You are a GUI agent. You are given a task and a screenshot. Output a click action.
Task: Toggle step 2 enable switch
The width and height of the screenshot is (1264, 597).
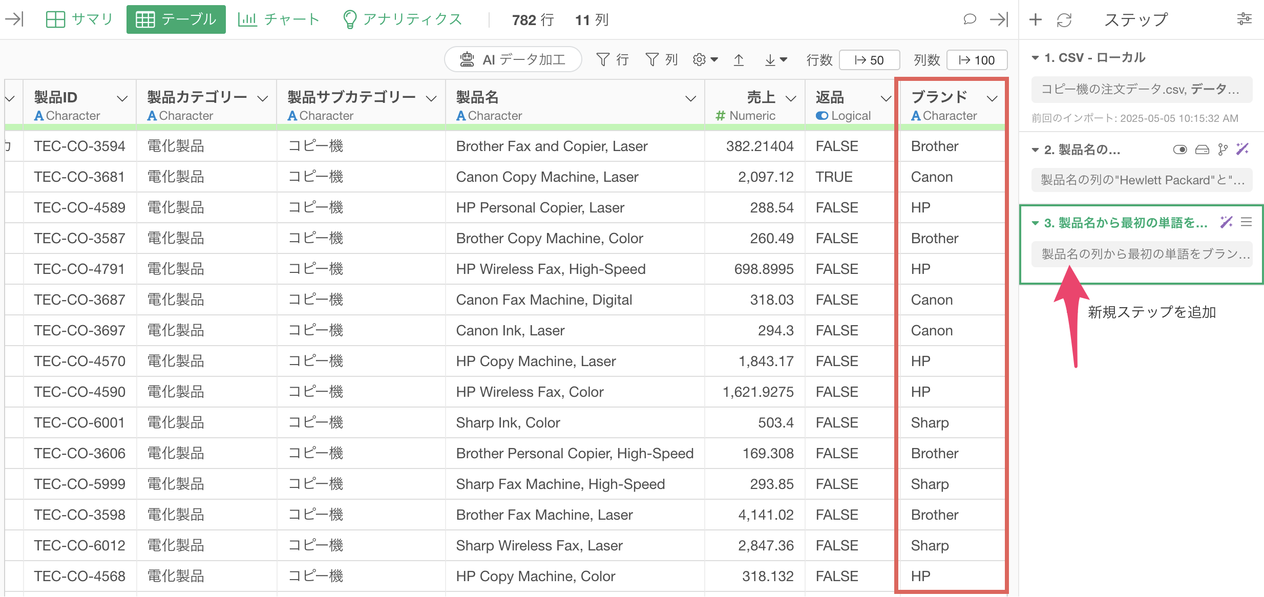coord(1180,150)
